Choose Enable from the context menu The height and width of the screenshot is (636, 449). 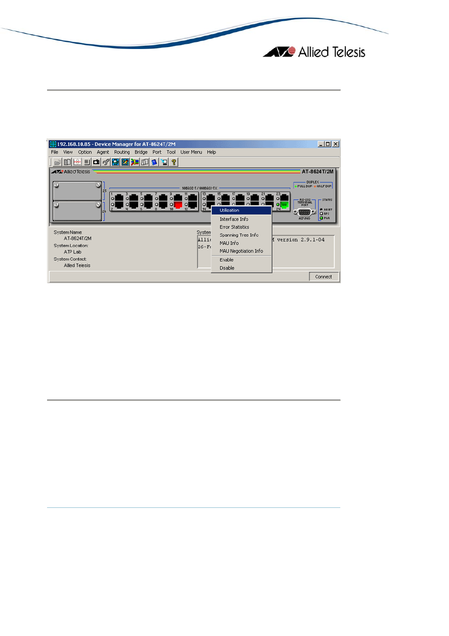[241, 260]
